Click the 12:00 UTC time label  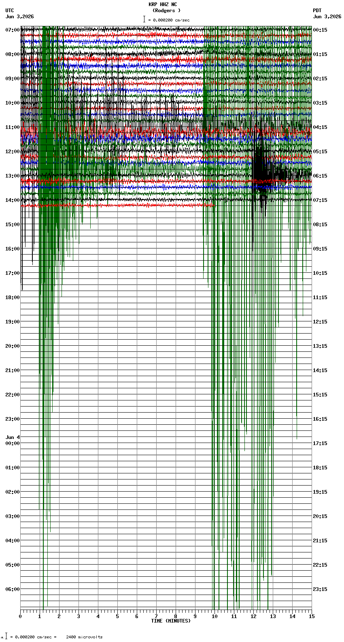tap(13, 152)
